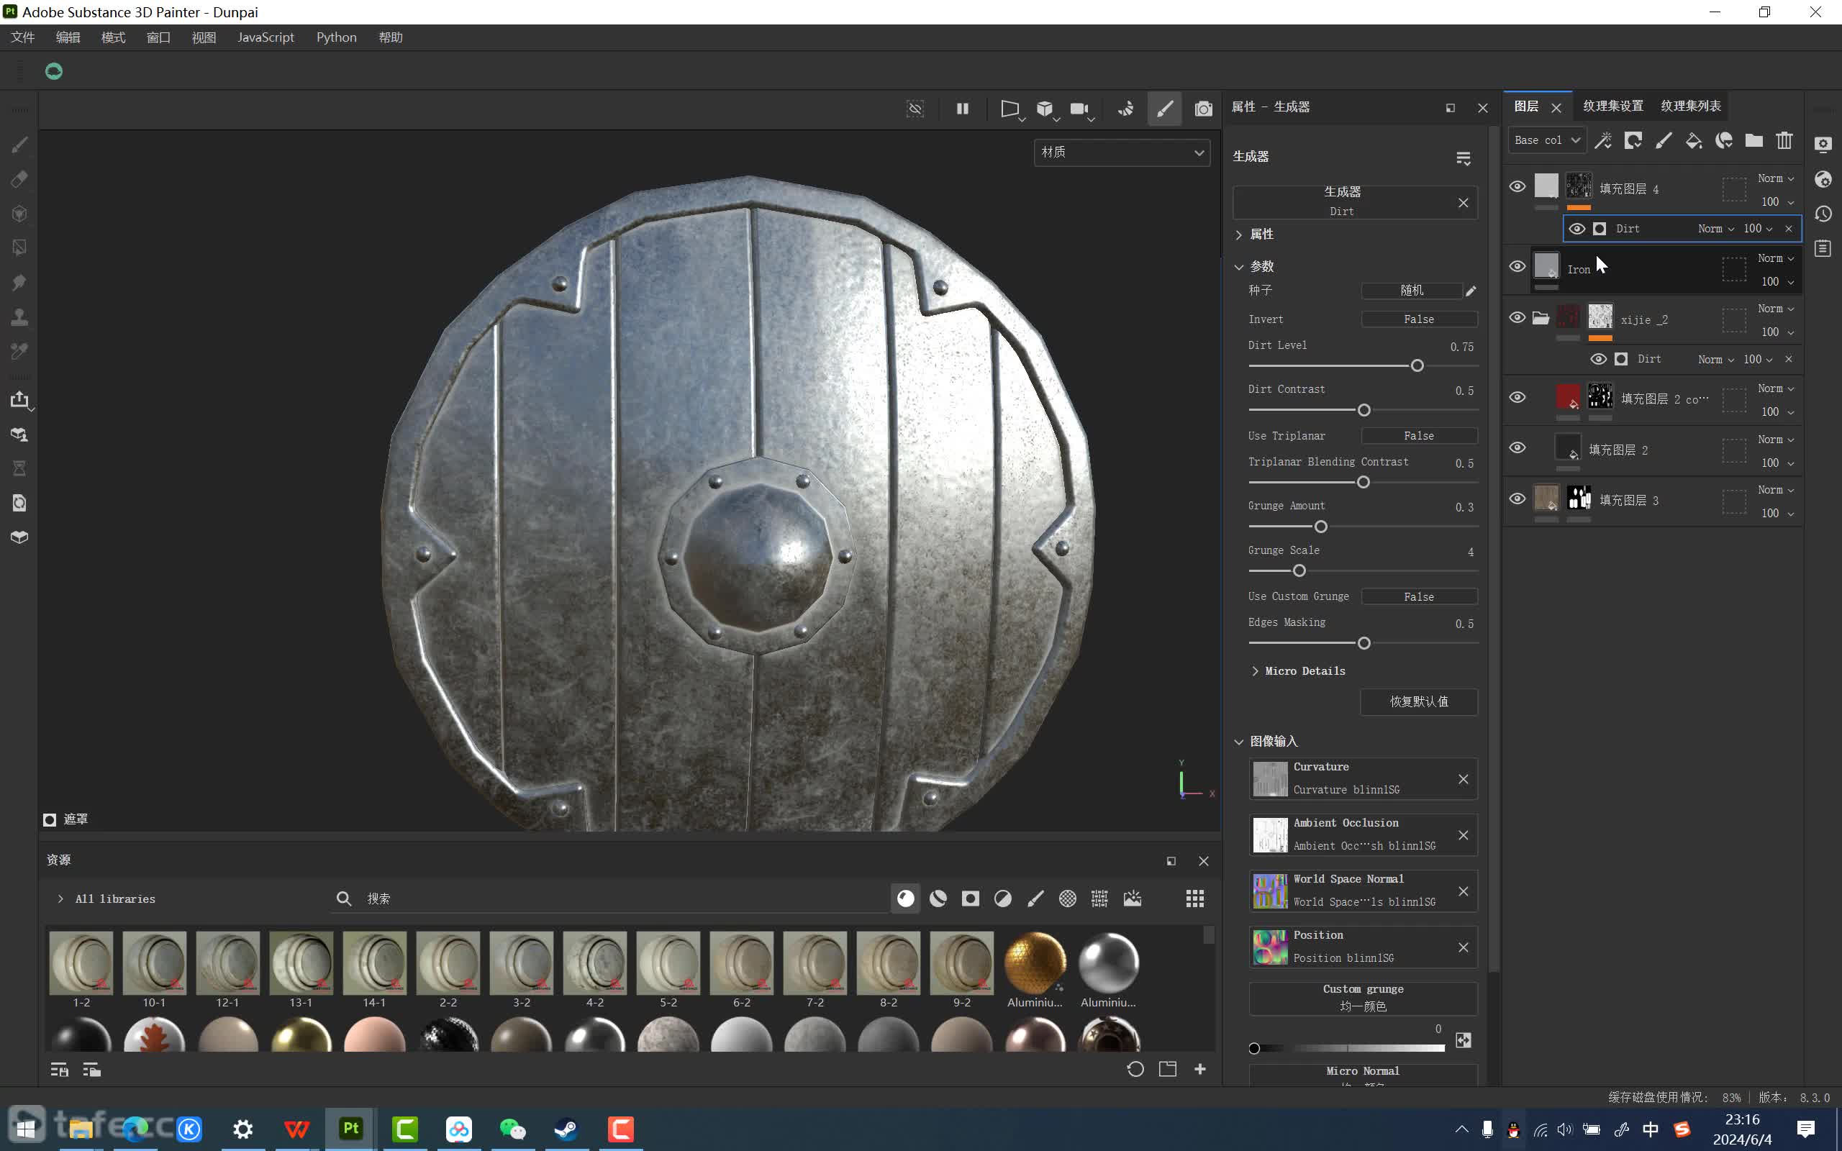
Task: Open the camera selection icon
Action: (x=1079, y=109)
